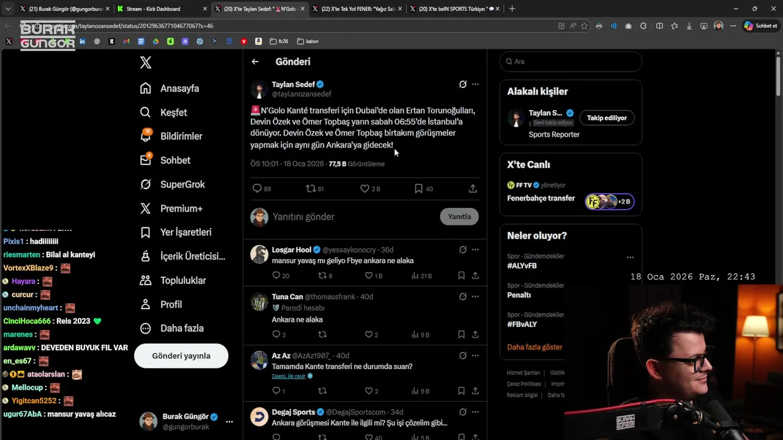
Task: Expand Daha fazla in left sidebar
Action: pyautogui.click(x=172, y=328)
